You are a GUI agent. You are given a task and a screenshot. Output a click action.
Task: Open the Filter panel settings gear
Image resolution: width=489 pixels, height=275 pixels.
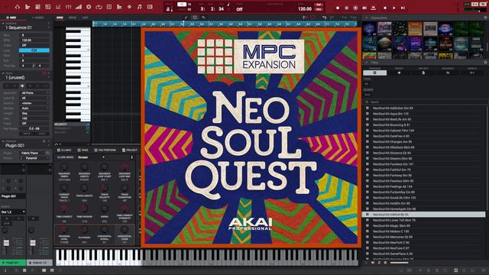485,63
